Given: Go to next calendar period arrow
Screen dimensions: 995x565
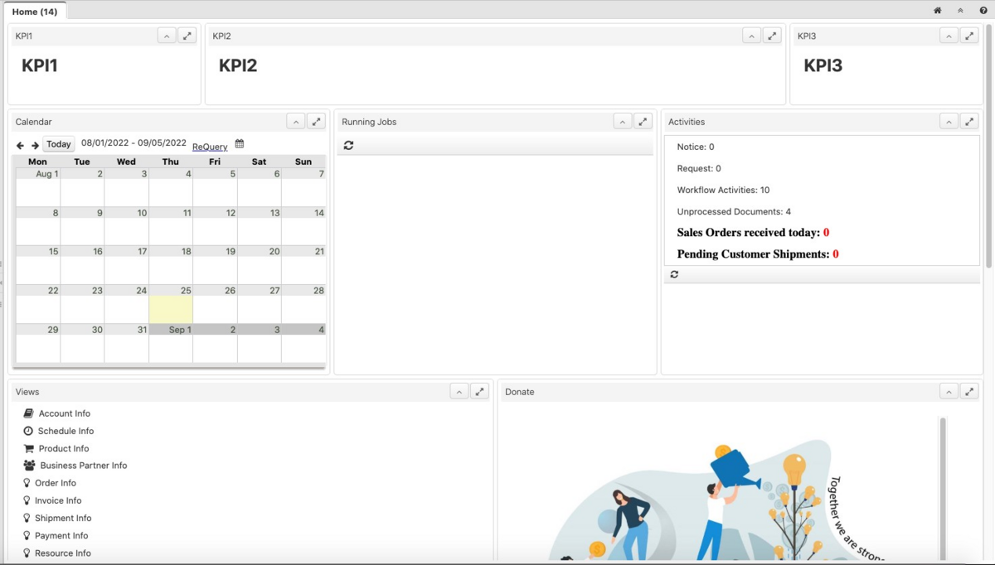Looking at the screenshot, I should [x=35, y=145].
